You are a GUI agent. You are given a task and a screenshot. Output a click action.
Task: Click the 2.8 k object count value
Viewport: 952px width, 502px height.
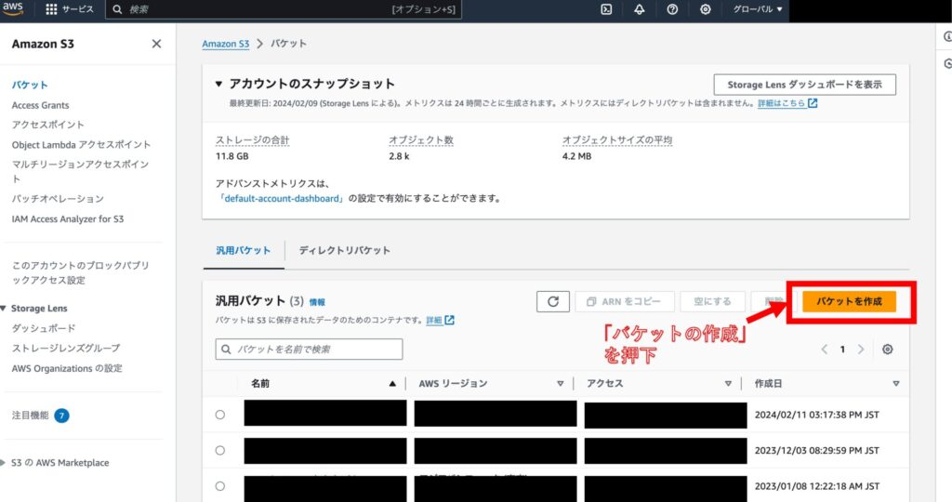tap(399, 156)
